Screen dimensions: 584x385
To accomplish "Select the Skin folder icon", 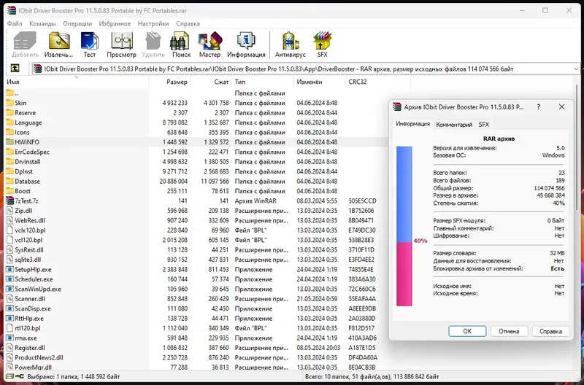I will pyautogui.click(x=10, y=103).
